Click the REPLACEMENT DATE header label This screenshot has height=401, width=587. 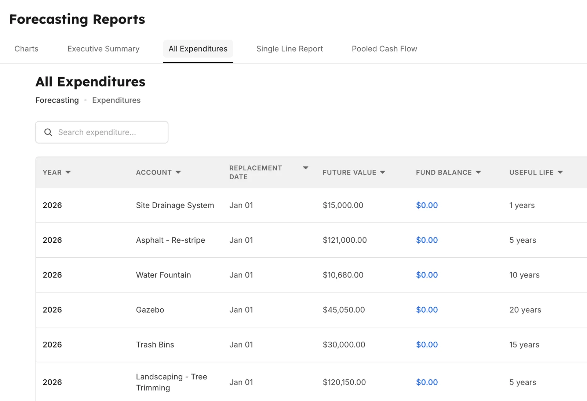256,172
